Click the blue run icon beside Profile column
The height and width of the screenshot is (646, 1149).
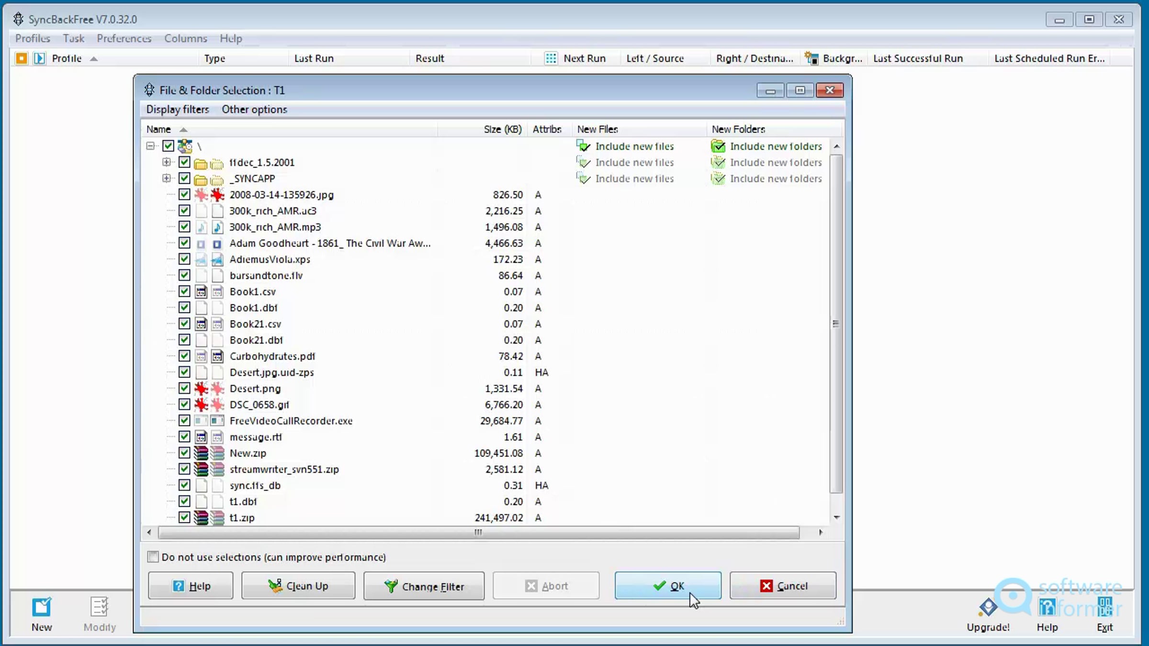40,58
